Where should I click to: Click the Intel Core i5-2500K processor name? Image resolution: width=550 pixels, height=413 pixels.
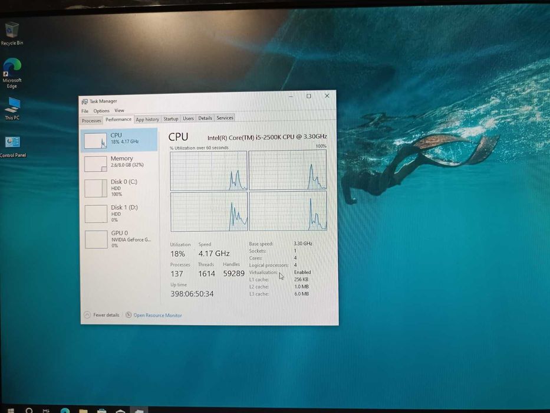point(267,137)
